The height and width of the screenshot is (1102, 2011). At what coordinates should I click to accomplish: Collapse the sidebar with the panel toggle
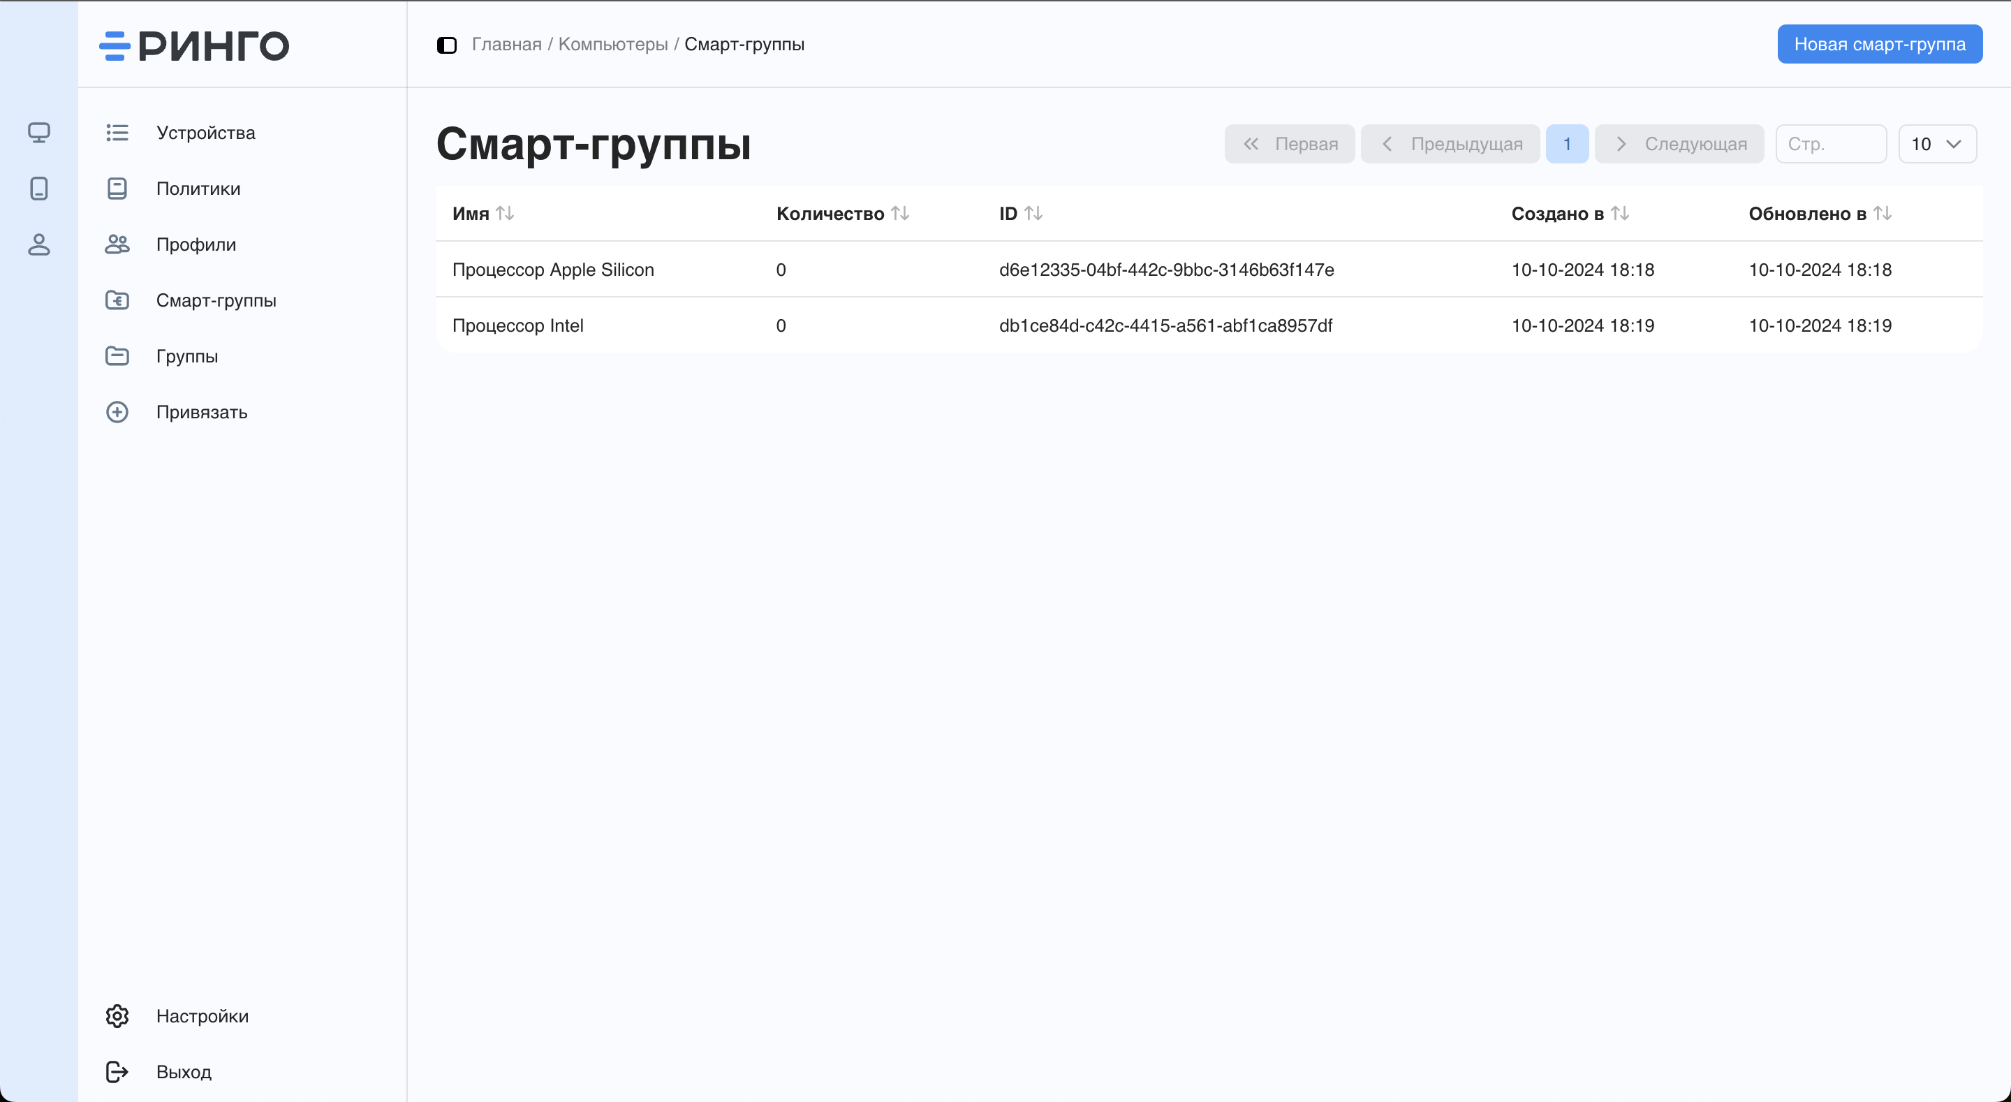[x=447, y=45]
